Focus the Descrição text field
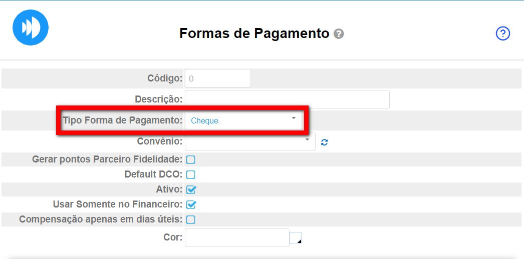The width and height of the screenshot is (524, 259). coord(287,99)
